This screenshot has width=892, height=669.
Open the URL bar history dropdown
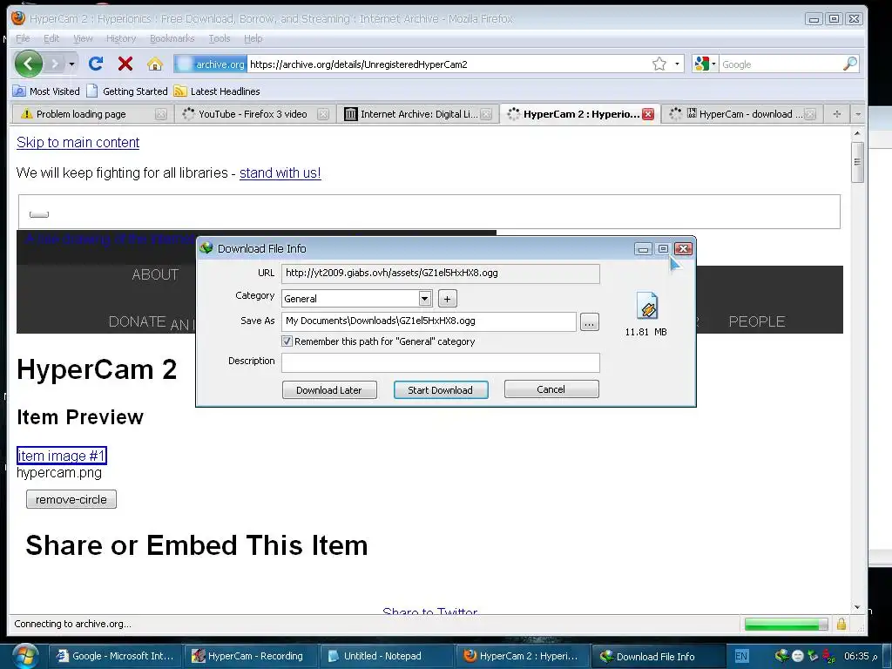pyautogui.click(x=677, y=64)
